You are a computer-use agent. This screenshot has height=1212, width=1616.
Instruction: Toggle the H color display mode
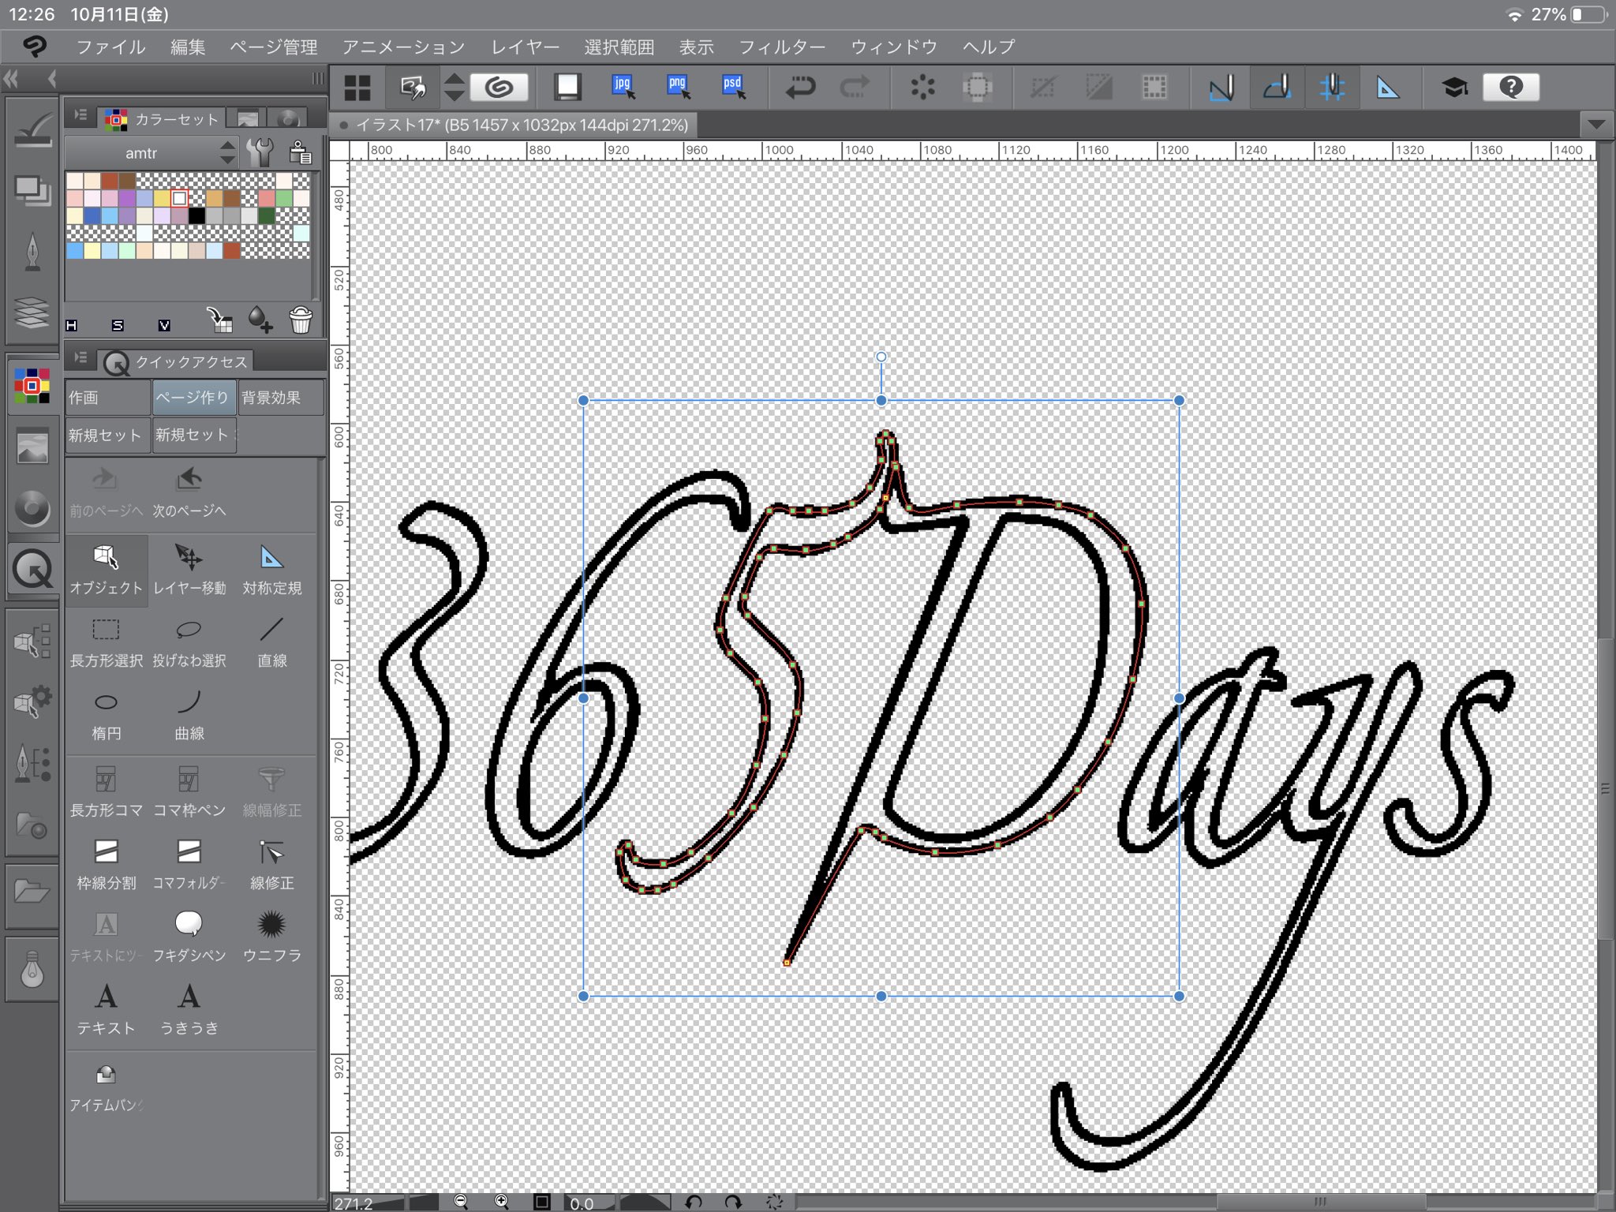72,325
